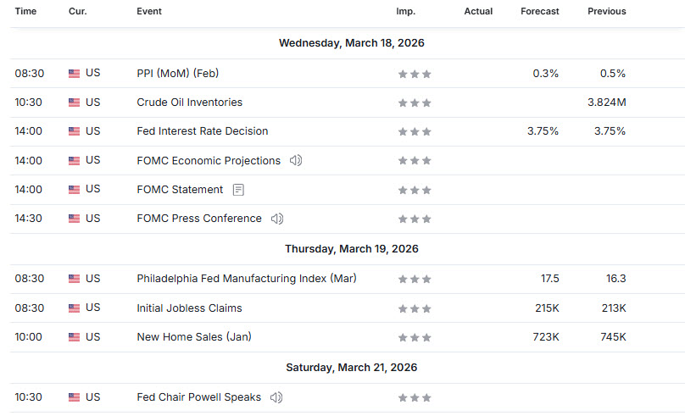Click the Forecast column header

click(x=540, y=12)
